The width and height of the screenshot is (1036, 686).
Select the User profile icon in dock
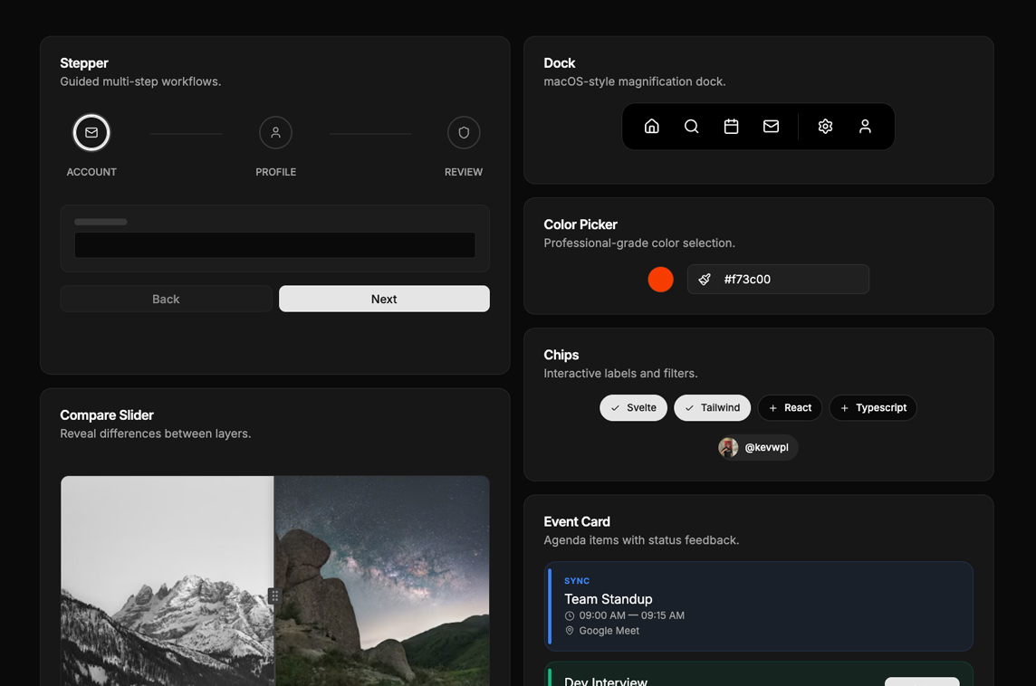click(x=865, y=126)
